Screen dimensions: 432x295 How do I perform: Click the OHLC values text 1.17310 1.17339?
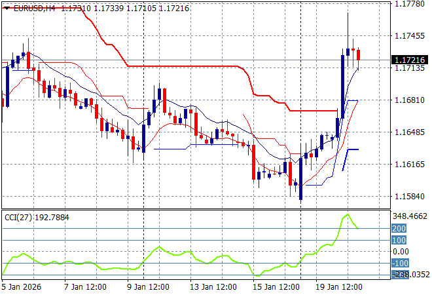92,9
